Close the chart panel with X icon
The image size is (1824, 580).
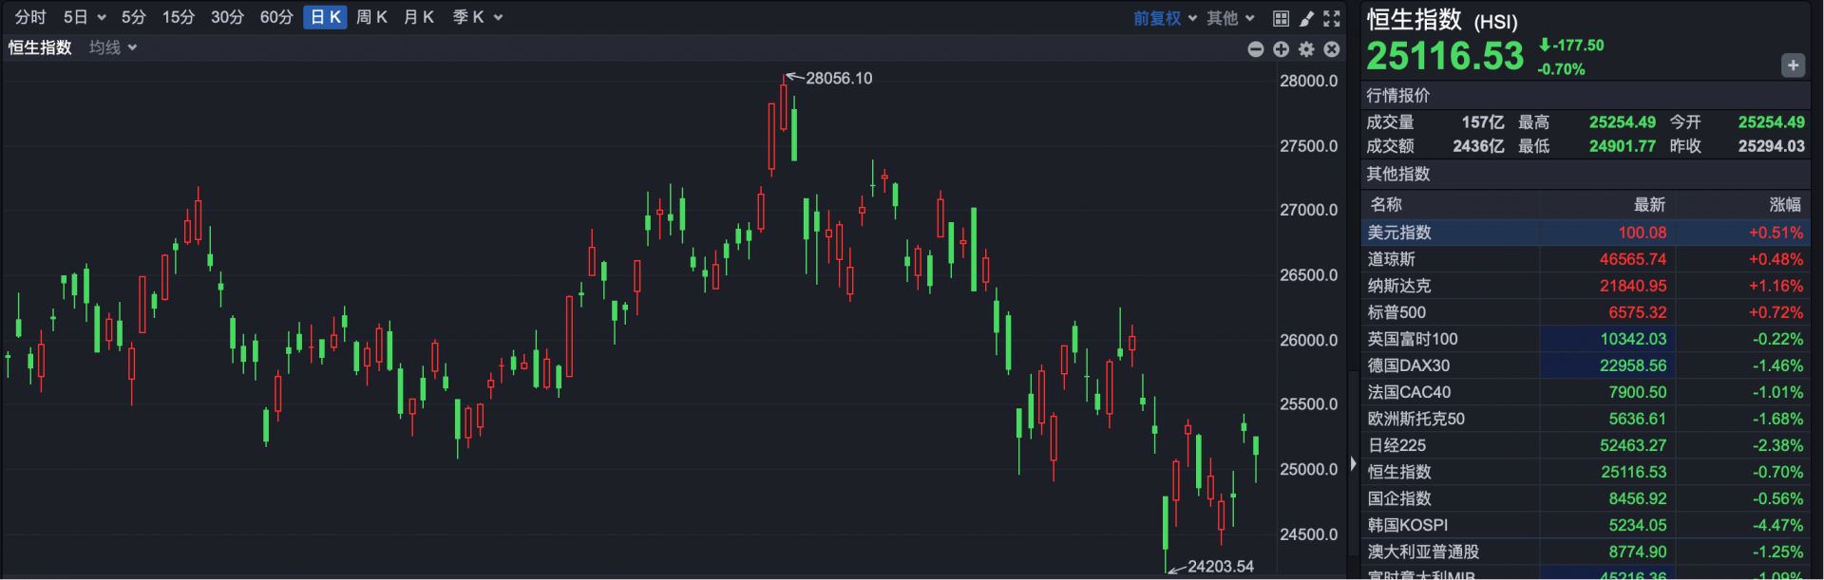tap(1332, 49)
